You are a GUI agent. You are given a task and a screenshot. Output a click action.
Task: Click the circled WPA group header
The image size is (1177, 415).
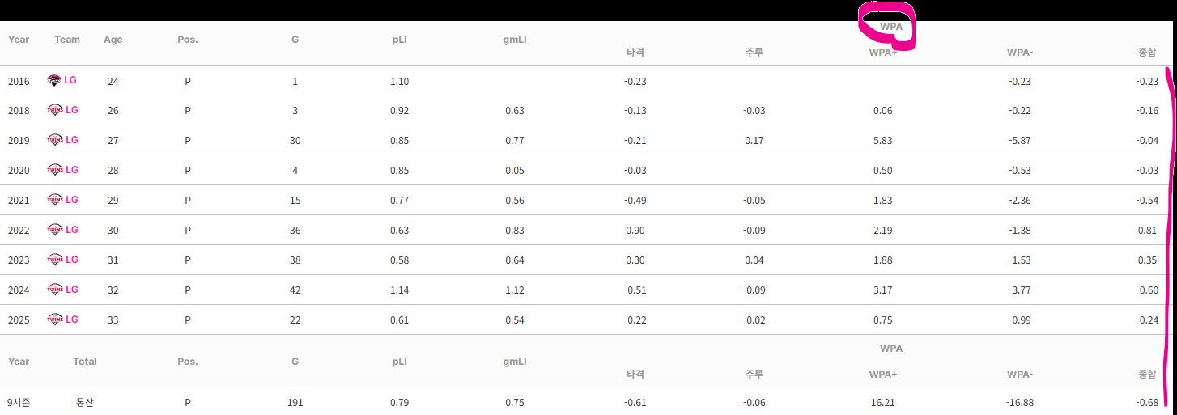point(891,26)
